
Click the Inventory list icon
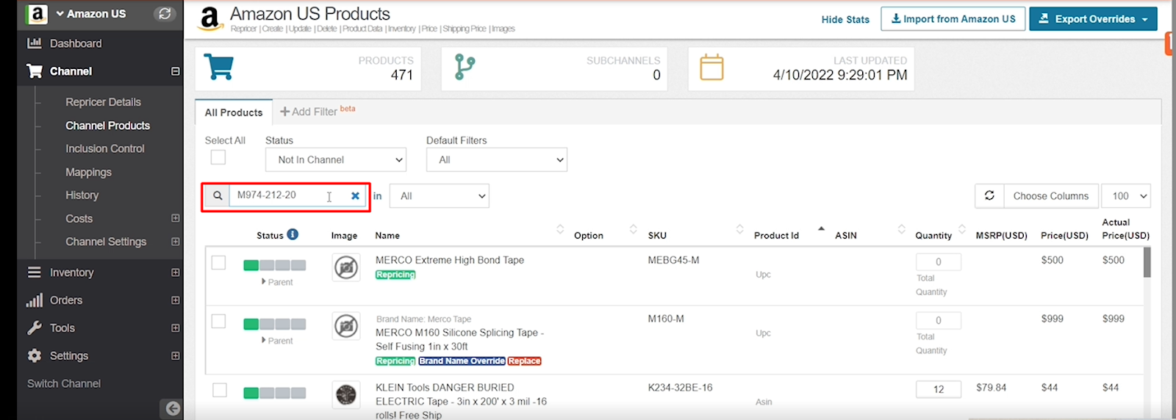pos(35,272)
